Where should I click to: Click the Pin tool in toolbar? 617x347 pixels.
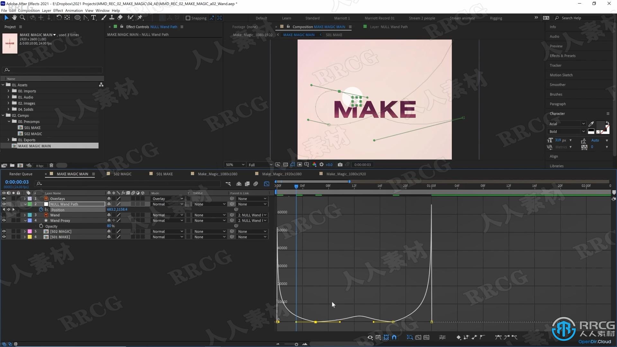(x=140, y=17)
